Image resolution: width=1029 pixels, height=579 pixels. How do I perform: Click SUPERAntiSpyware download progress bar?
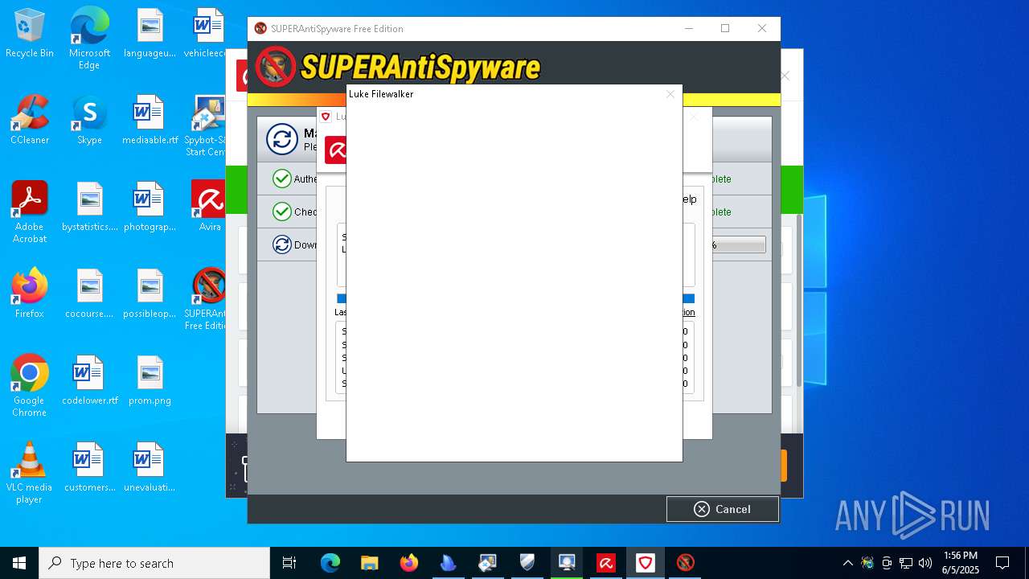[738, 245]
